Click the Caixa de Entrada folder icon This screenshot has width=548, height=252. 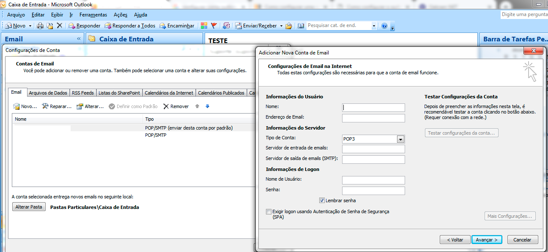point(92,39)
